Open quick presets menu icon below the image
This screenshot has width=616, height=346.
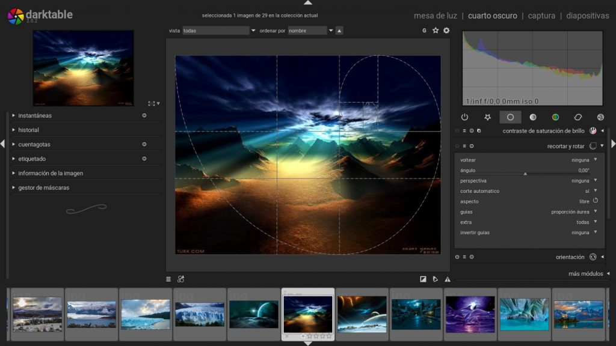168,279
